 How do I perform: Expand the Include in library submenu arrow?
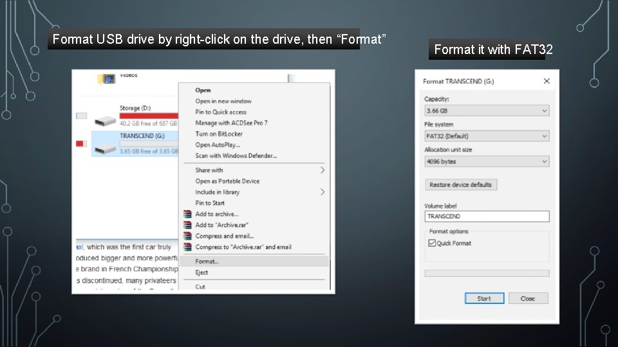click(323, 192)
